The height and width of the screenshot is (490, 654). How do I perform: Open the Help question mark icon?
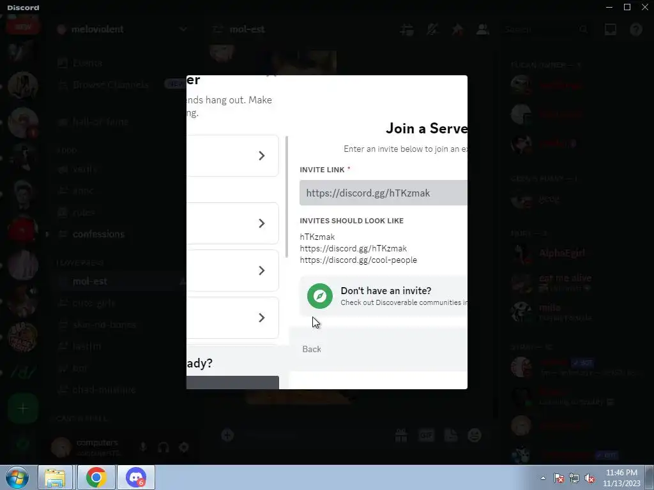pos(636,29)
